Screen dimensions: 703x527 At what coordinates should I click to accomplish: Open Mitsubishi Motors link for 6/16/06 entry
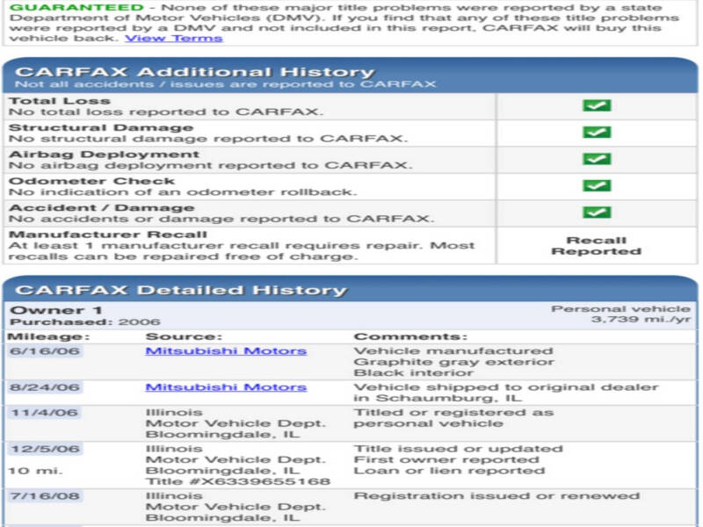226,350
